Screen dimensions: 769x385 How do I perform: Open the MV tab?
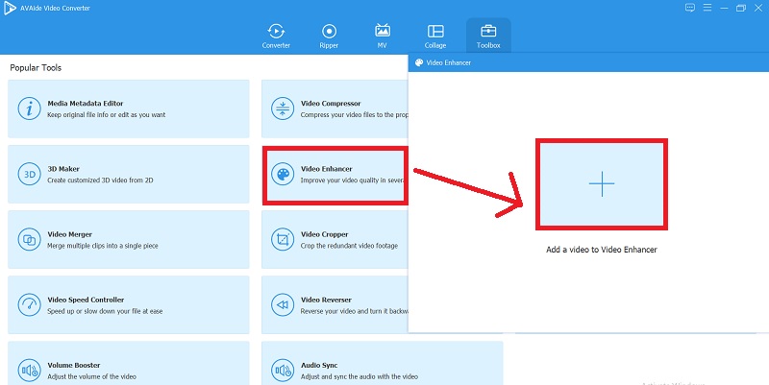382,36
